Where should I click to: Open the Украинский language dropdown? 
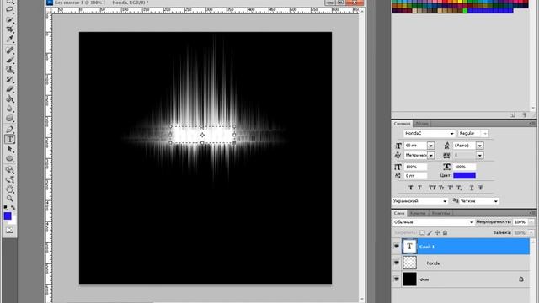(445, 201)
